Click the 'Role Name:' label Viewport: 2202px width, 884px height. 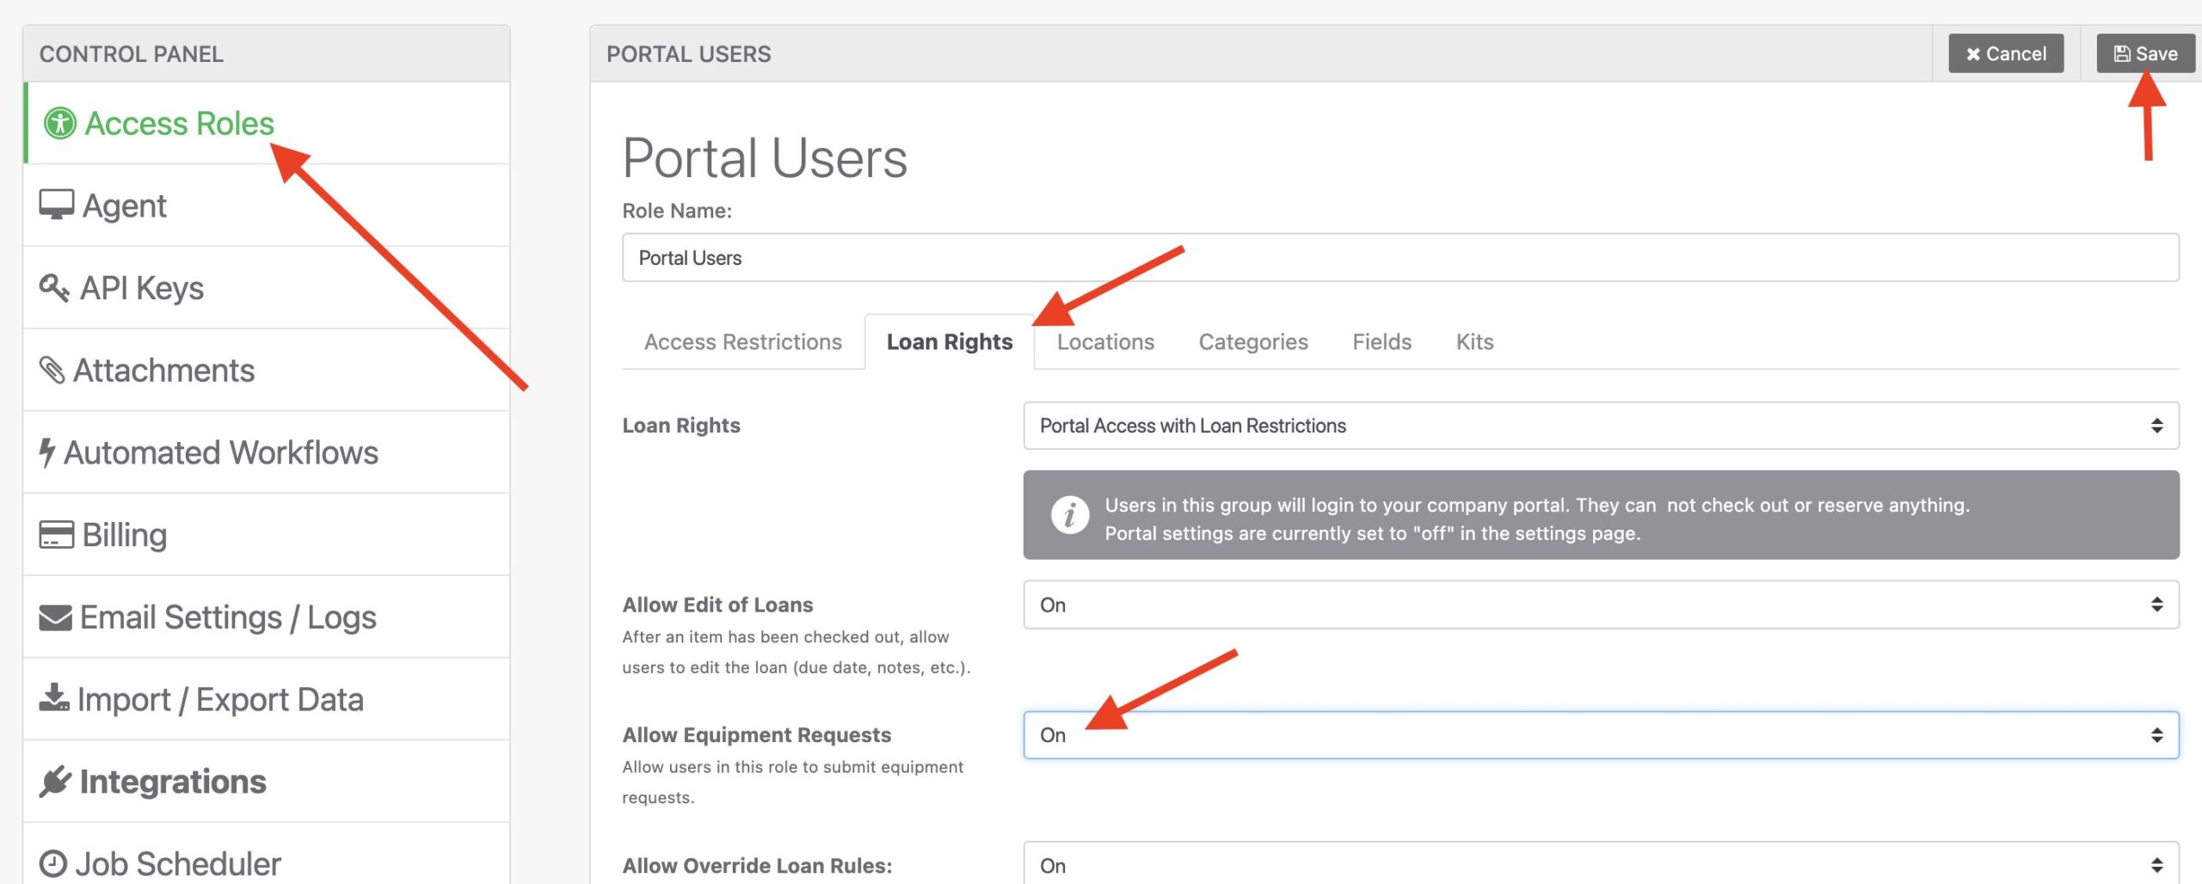(x=677, y=211)
